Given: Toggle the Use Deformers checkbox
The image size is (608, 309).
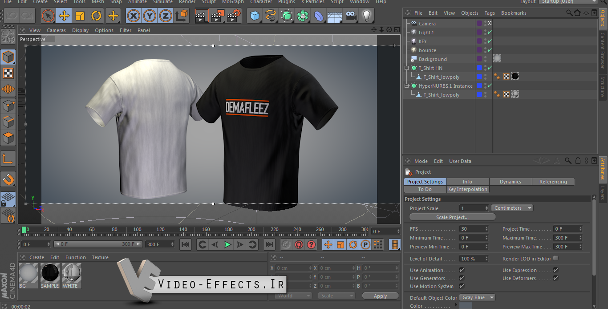Looking at the screenshot, I should (x=555, y=278).
